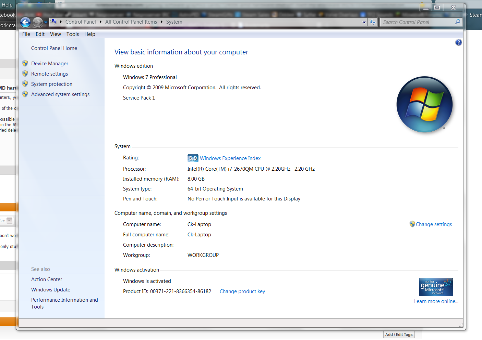Go to Control Panel Home

[54, 48]
